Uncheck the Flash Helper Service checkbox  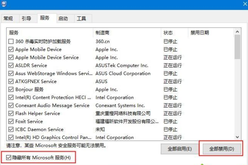pos(11,113)
